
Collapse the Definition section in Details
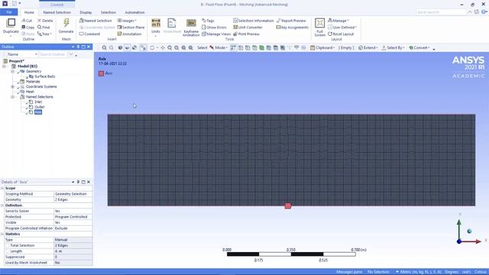[2, 205]
